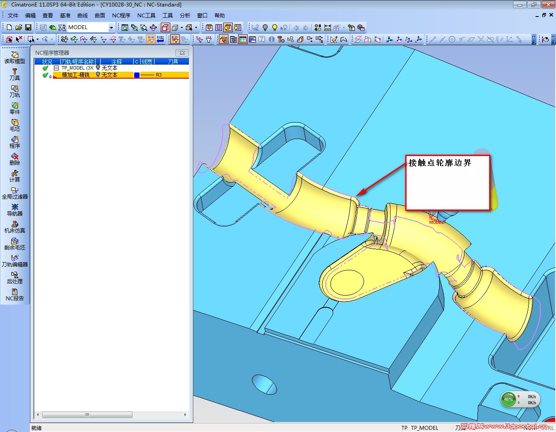Open the 剩余毛坯 remaining stock tool
This screenshot has width=556, height=432.
click(15, 244)
